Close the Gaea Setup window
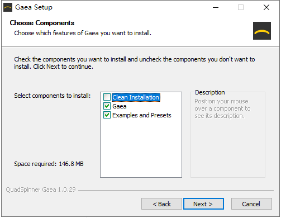The image size is (281, 218). (x=266, y=7)
